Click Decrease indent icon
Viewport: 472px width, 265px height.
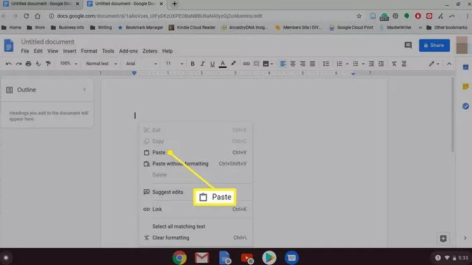371,64
